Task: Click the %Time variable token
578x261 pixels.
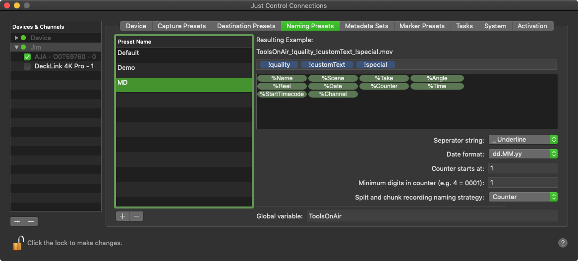Action: click(x=437, y=86)
